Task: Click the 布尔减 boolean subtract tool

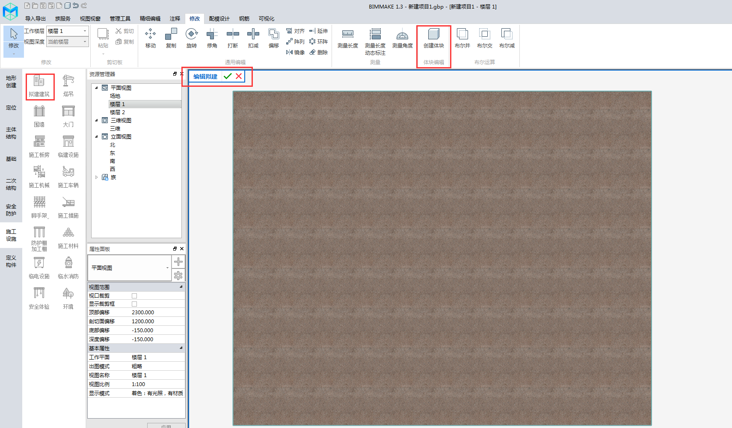Action: pos(507,38)
